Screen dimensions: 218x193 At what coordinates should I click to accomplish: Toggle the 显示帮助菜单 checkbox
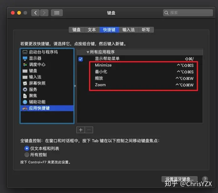point(81,59)
